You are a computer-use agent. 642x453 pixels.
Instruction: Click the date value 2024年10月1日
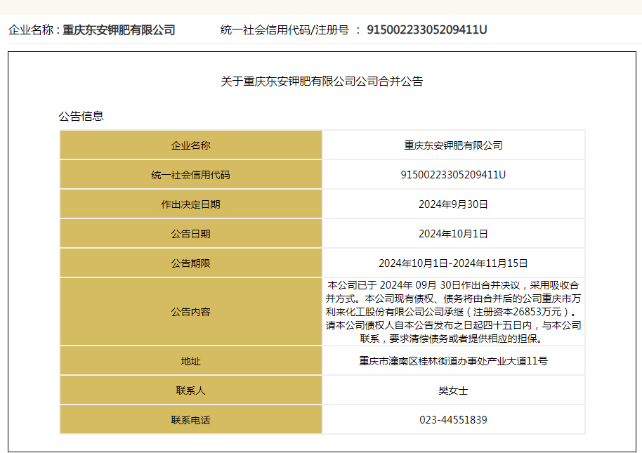coord(453,234)
